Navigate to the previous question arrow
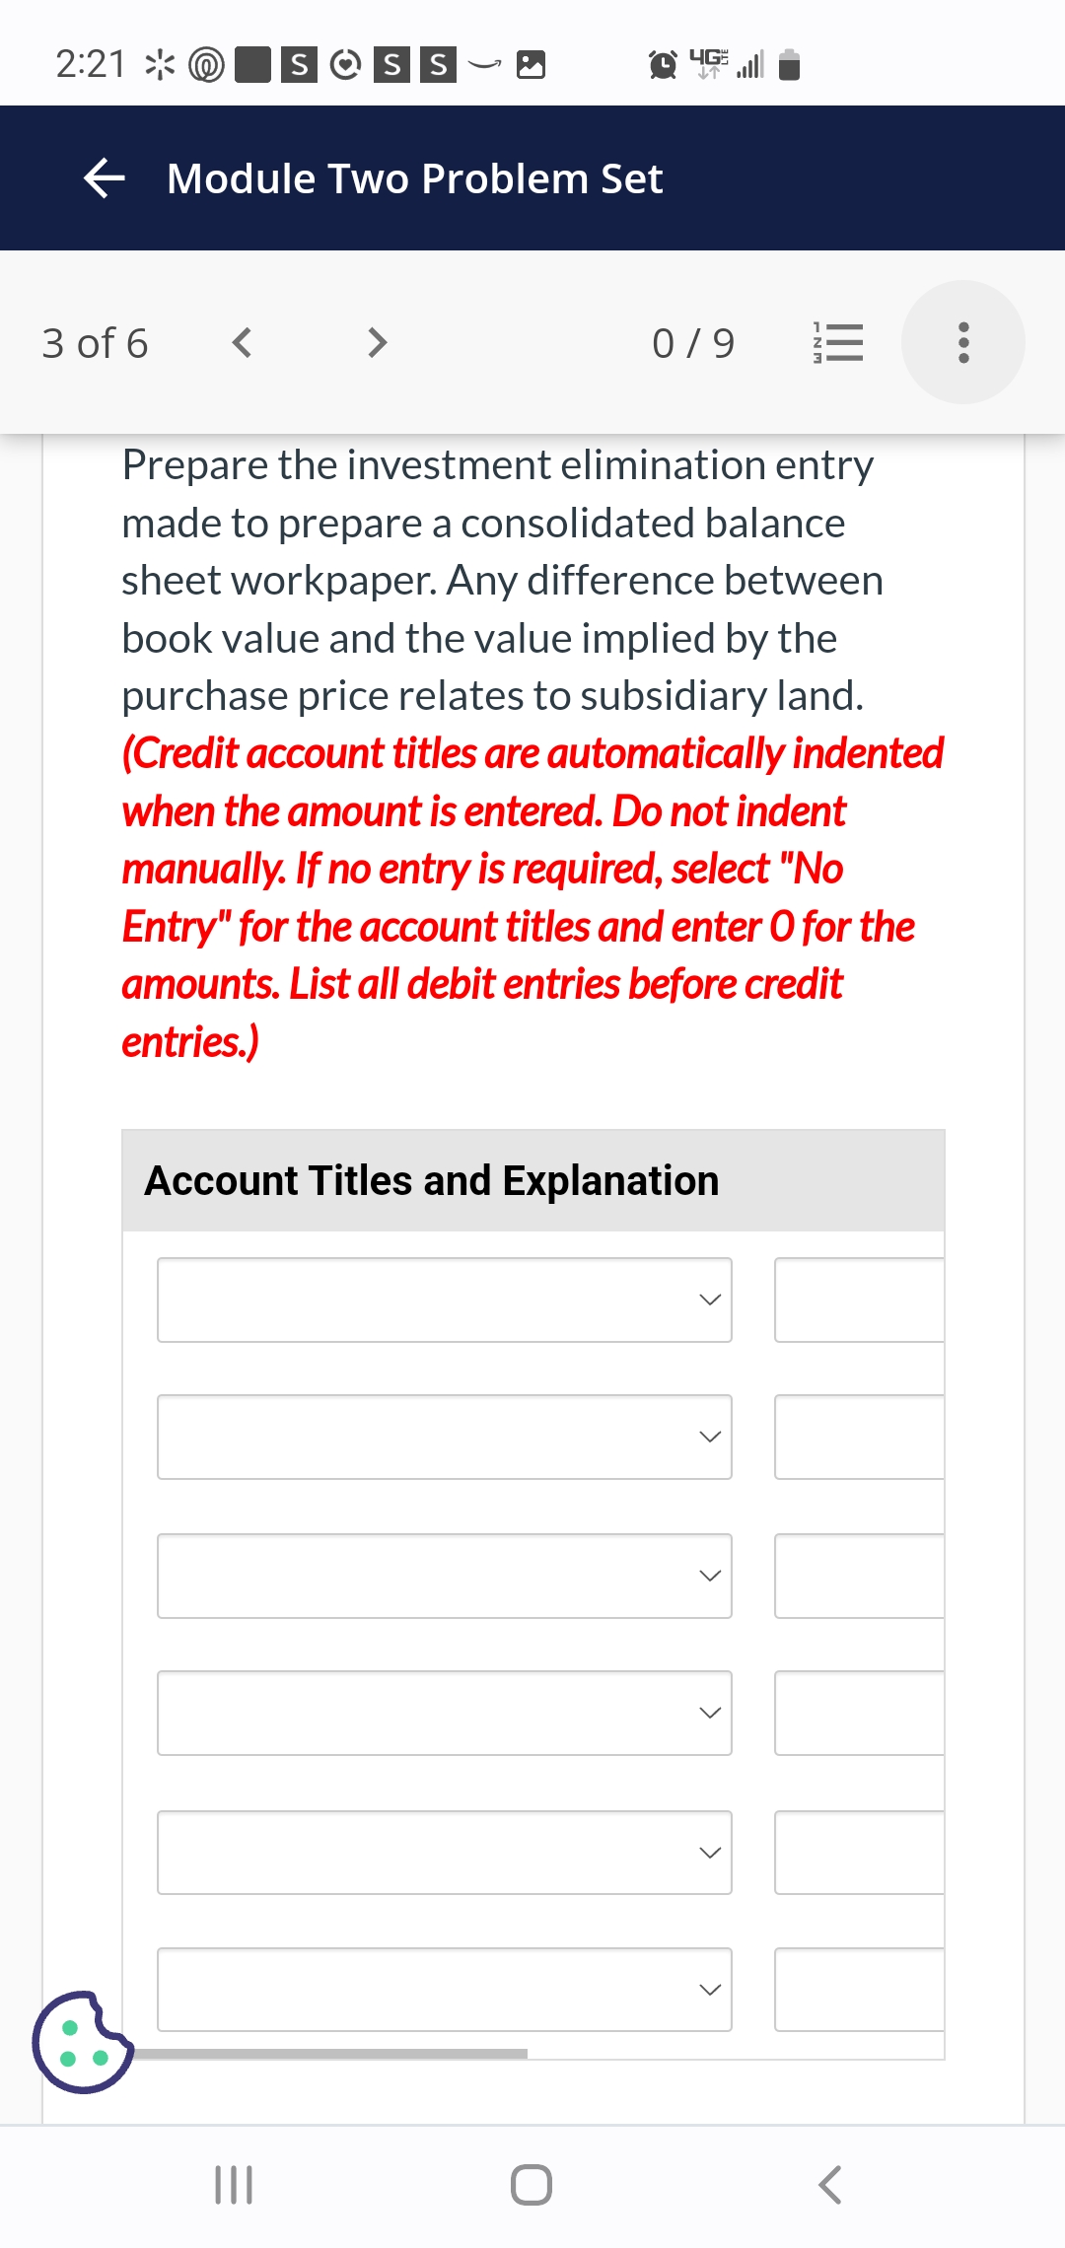 click(x=244, y=342)
